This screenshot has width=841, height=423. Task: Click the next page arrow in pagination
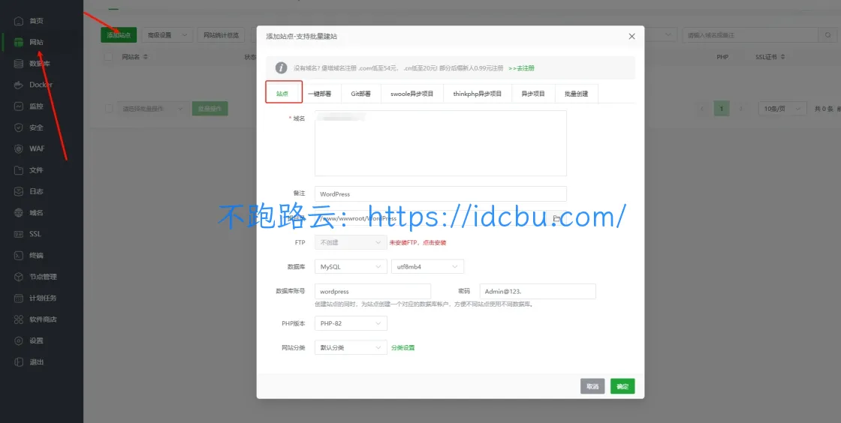[x=741, y=109]
